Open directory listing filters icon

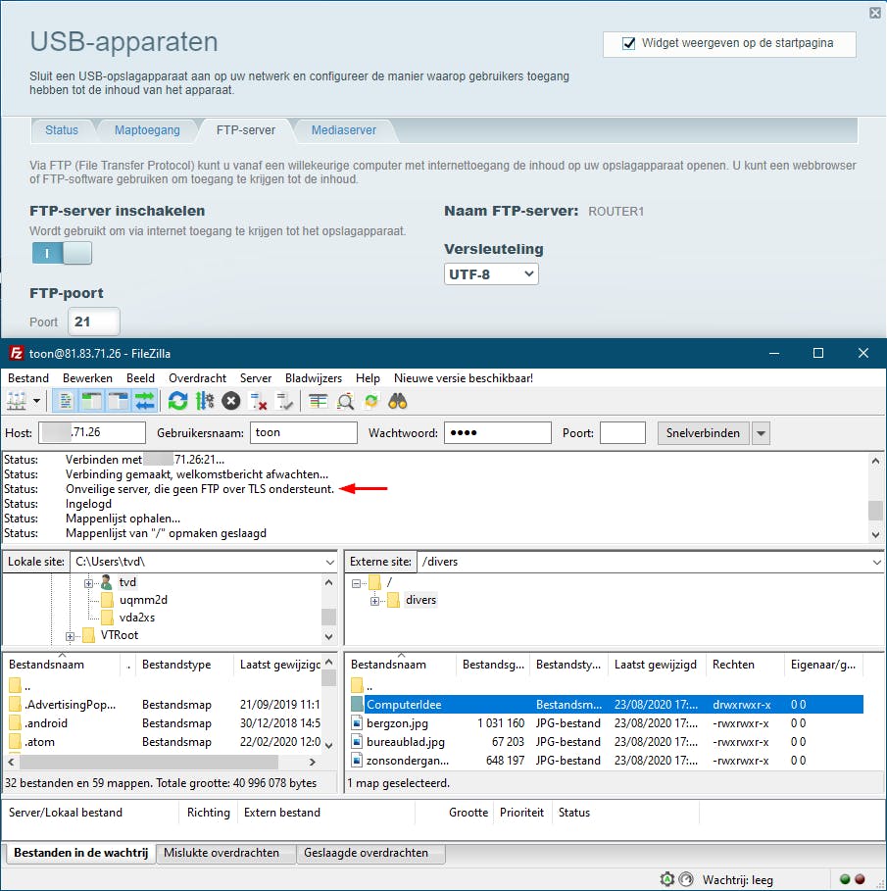pyautogui.click(x=318, y=401)
